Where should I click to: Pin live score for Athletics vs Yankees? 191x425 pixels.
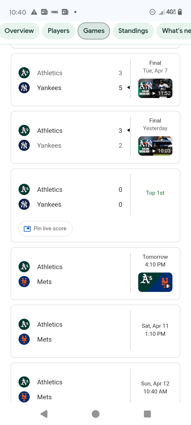point(45,228)
